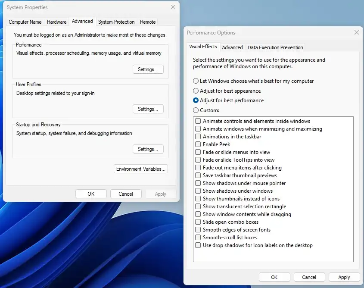
Task: Check Smooth edges of screen fonts
Action: click(198, 230)
